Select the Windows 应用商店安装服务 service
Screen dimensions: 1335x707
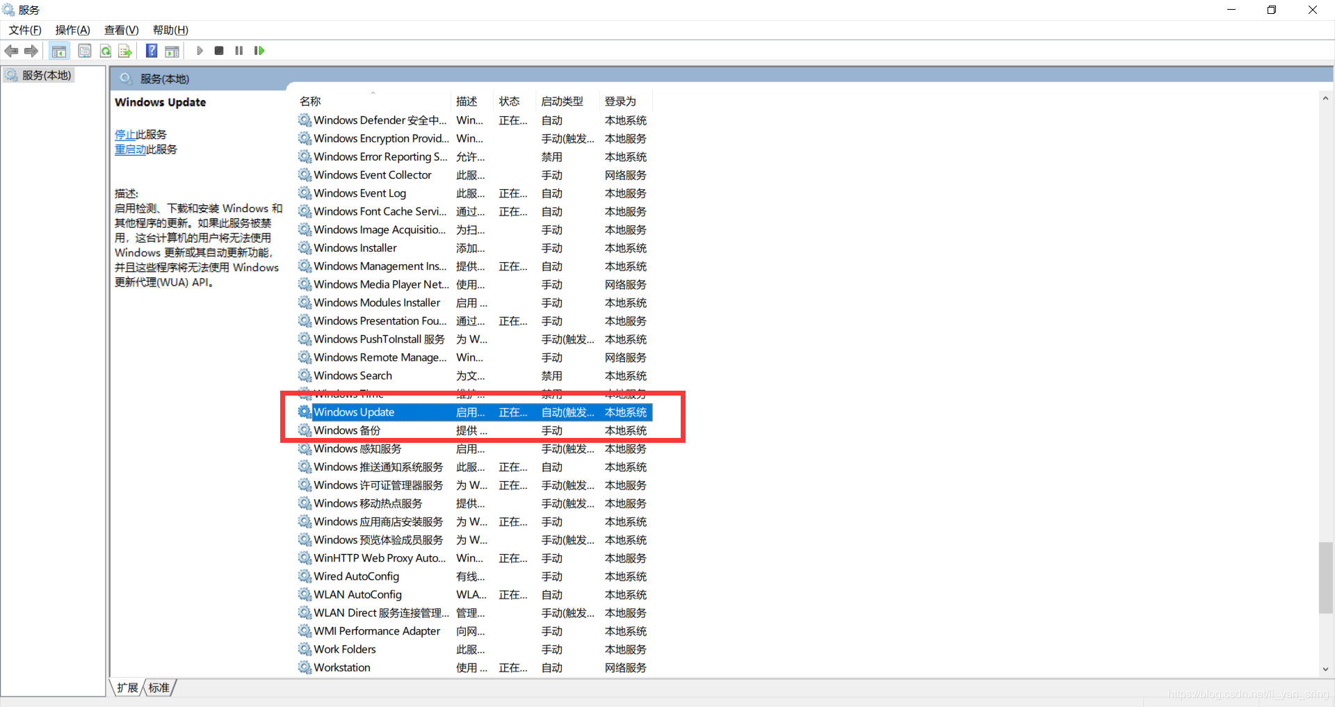(475, 521)
